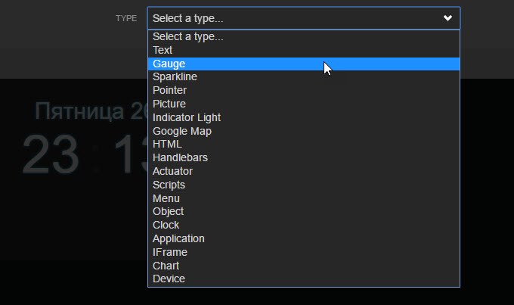Select Scripts in the type list
This screenshot has height=305, width=514.
[169, 185]
